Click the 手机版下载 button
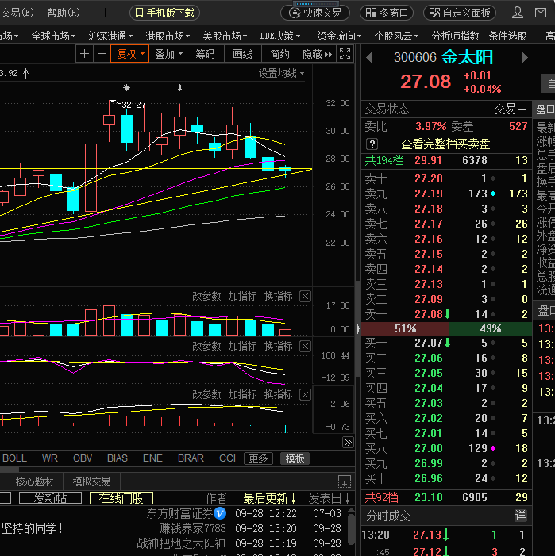Image resolution: width=555 pixels, height=556 pixels. point(164,13)
